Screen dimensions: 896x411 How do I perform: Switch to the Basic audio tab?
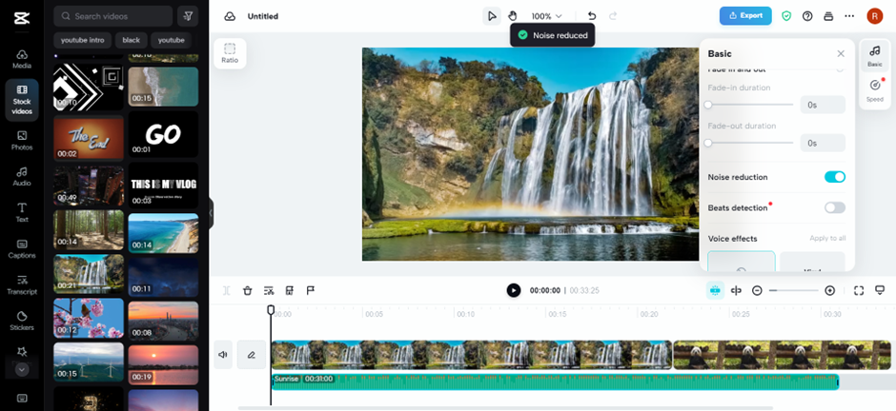point(875,56)
